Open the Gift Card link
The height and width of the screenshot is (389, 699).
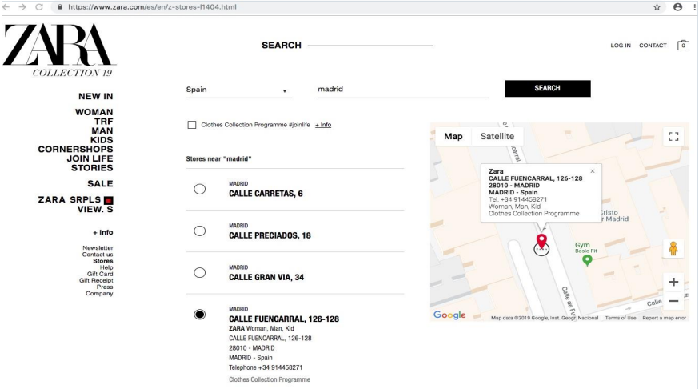(100, 274)
